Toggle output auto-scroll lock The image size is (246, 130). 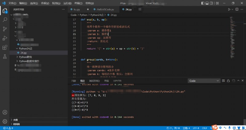point(228,81)
